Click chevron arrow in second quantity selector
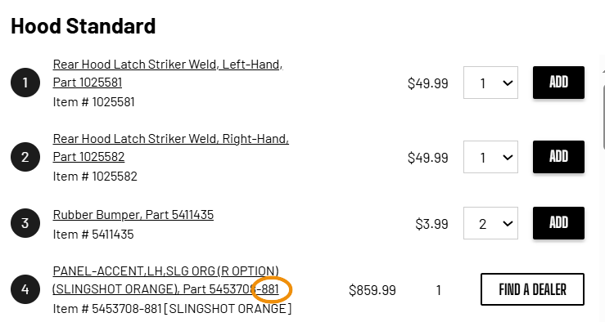 (508, 157)
